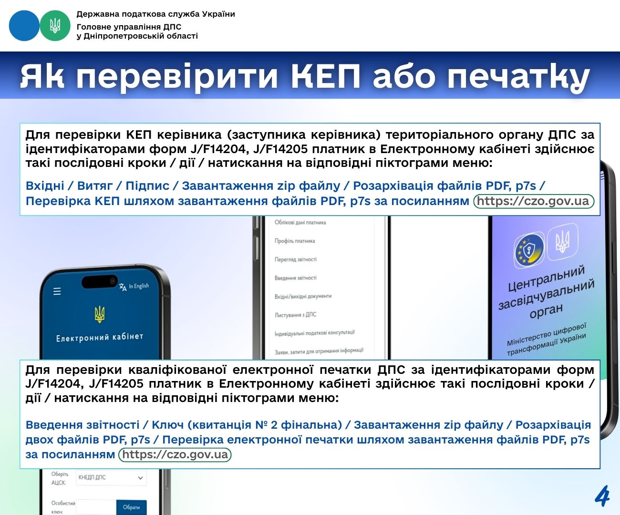Switch language with In English link

[x=139, y=286]
